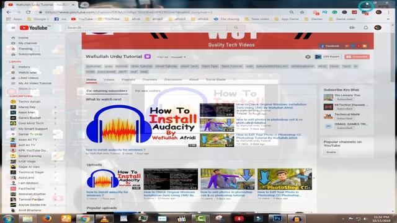Switch to the Social Blade tab

click(x=215, y=80)
